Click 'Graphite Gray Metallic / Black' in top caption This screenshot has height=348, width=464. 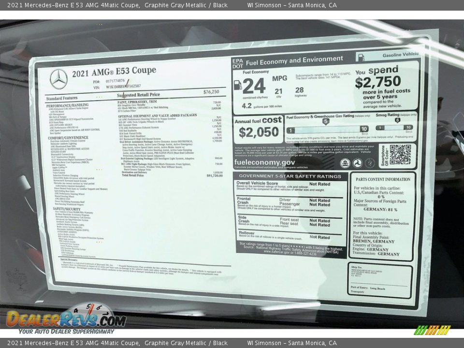click(x=186, y=5)
